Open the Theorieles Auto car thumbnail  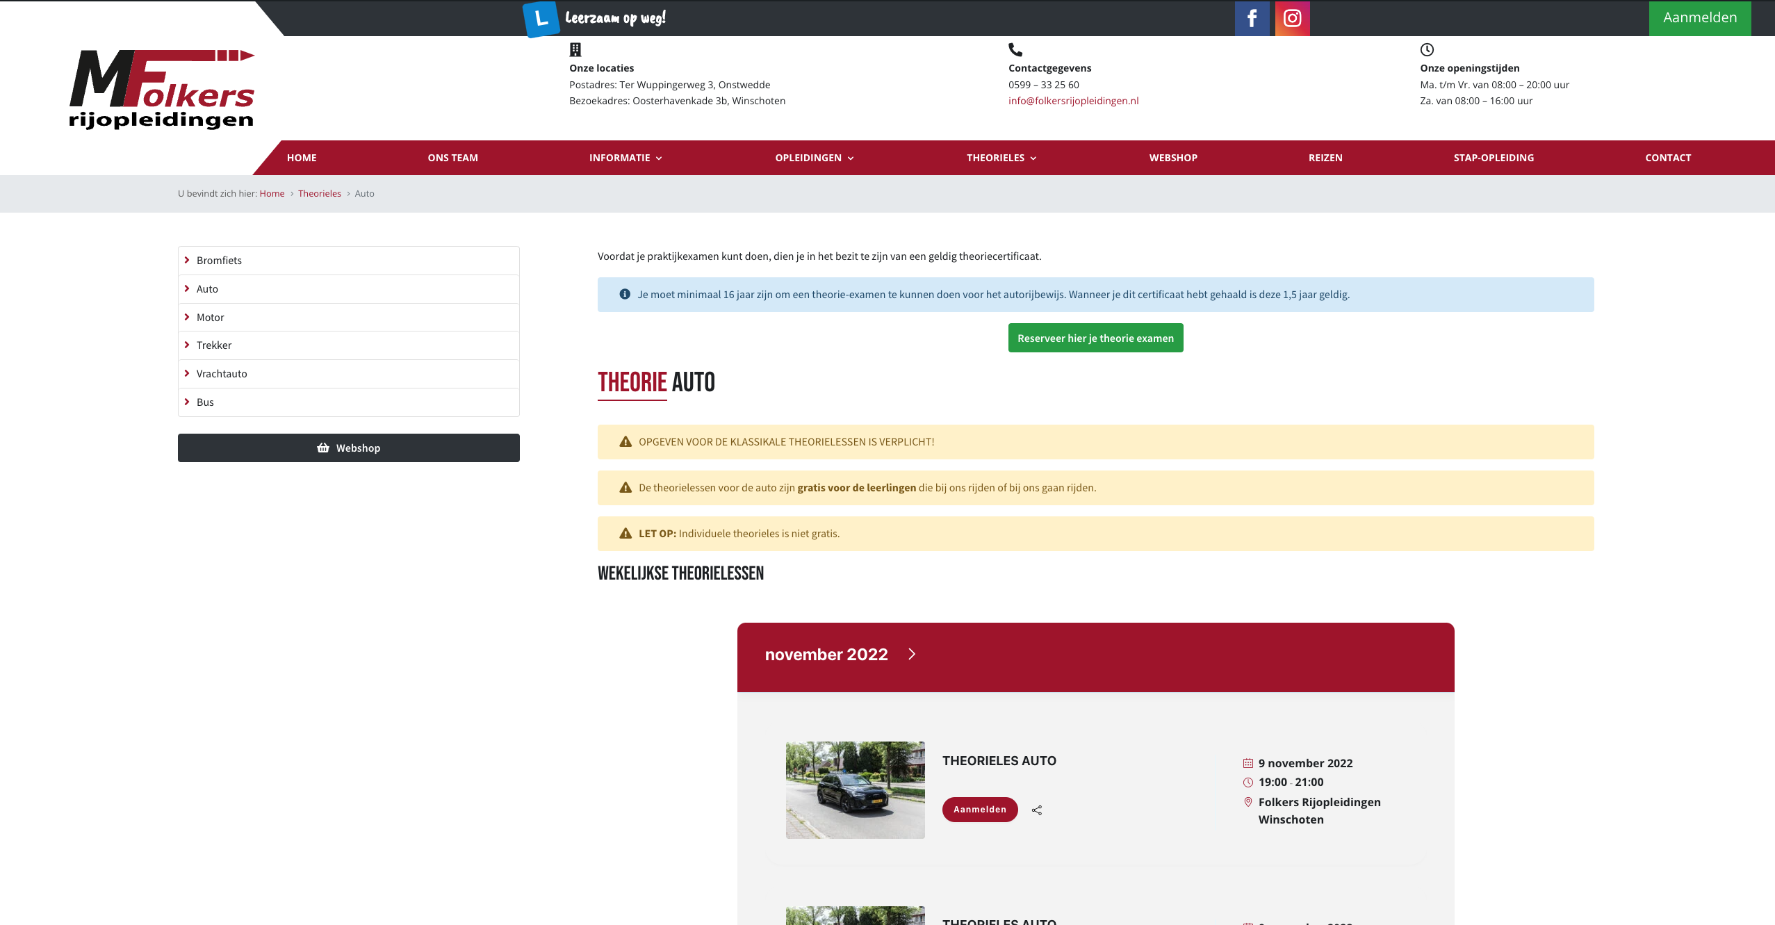(x=855, y=790)
